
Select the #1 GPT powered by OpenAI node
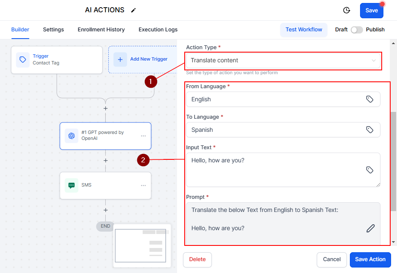pyautogui.click(x=105, y=136)
